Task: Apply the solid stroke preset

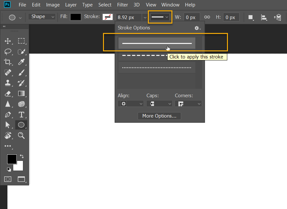Action: pos(157,43)
